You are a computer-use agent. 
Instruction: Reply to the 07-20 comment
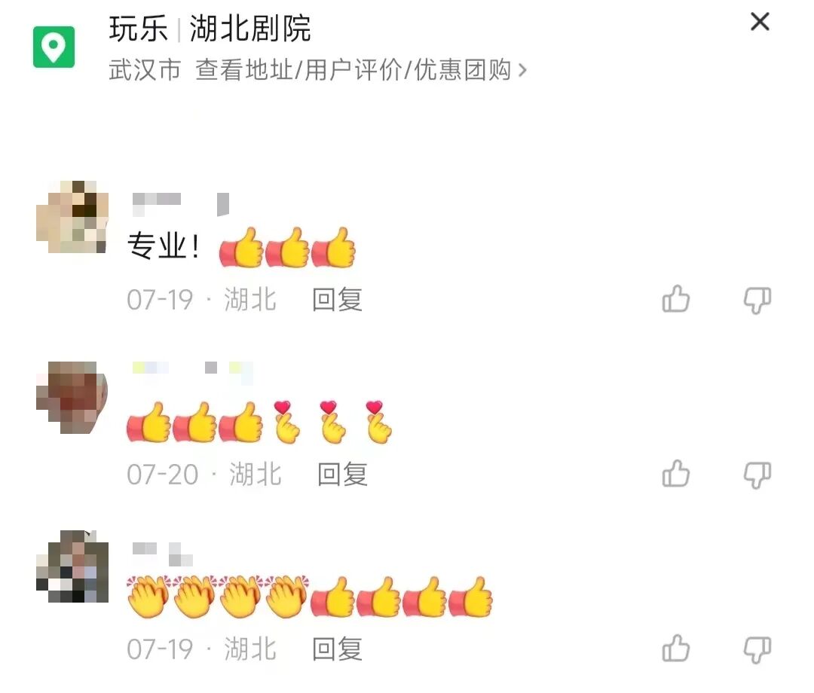pos(342,474)
